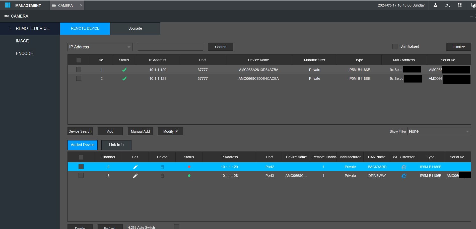The image size is (476, 229).
Task: Switch to the MANAGEMENT tab
Action: coord(25,5)
